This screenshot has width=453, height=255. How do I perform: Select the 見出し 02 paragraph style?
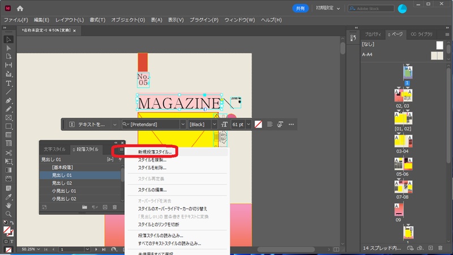(x=80, y=183)
